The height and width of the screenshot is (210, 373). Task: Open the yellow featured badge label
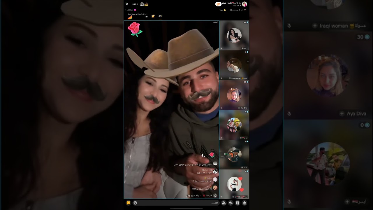223,10
